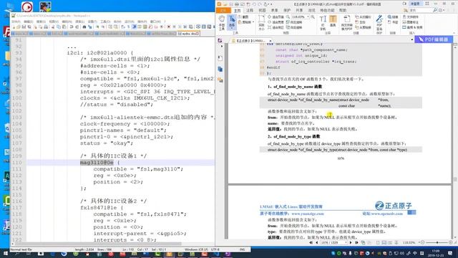The height and width of the screenshot is (258, 458).
Task: Go to next page in PDF status bar
Action: click(351, 242)
